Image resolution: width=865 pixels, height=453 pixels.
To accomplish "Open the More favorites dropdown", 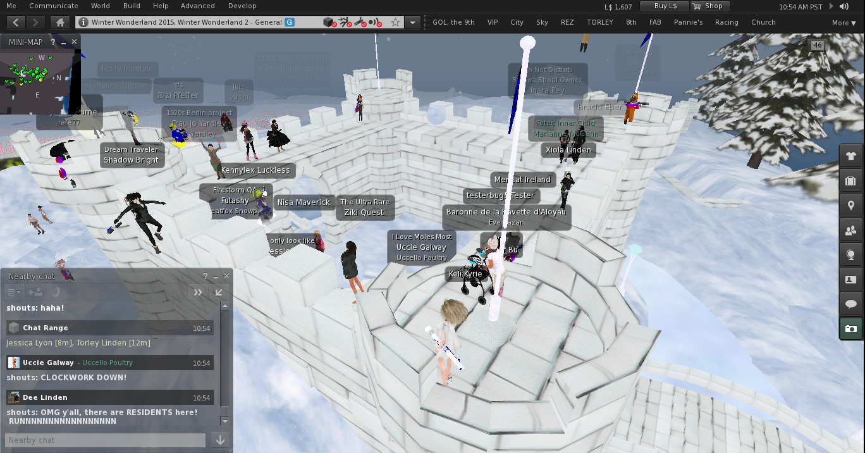I will click(x=844, y=23).
